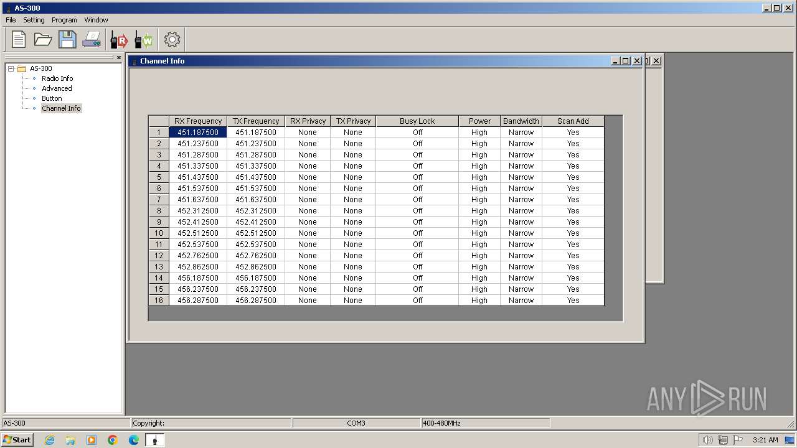This screenshot has height=448, width=797.
Task: Open a file via folder toolbar icon
Action: [x=43, y=40]
